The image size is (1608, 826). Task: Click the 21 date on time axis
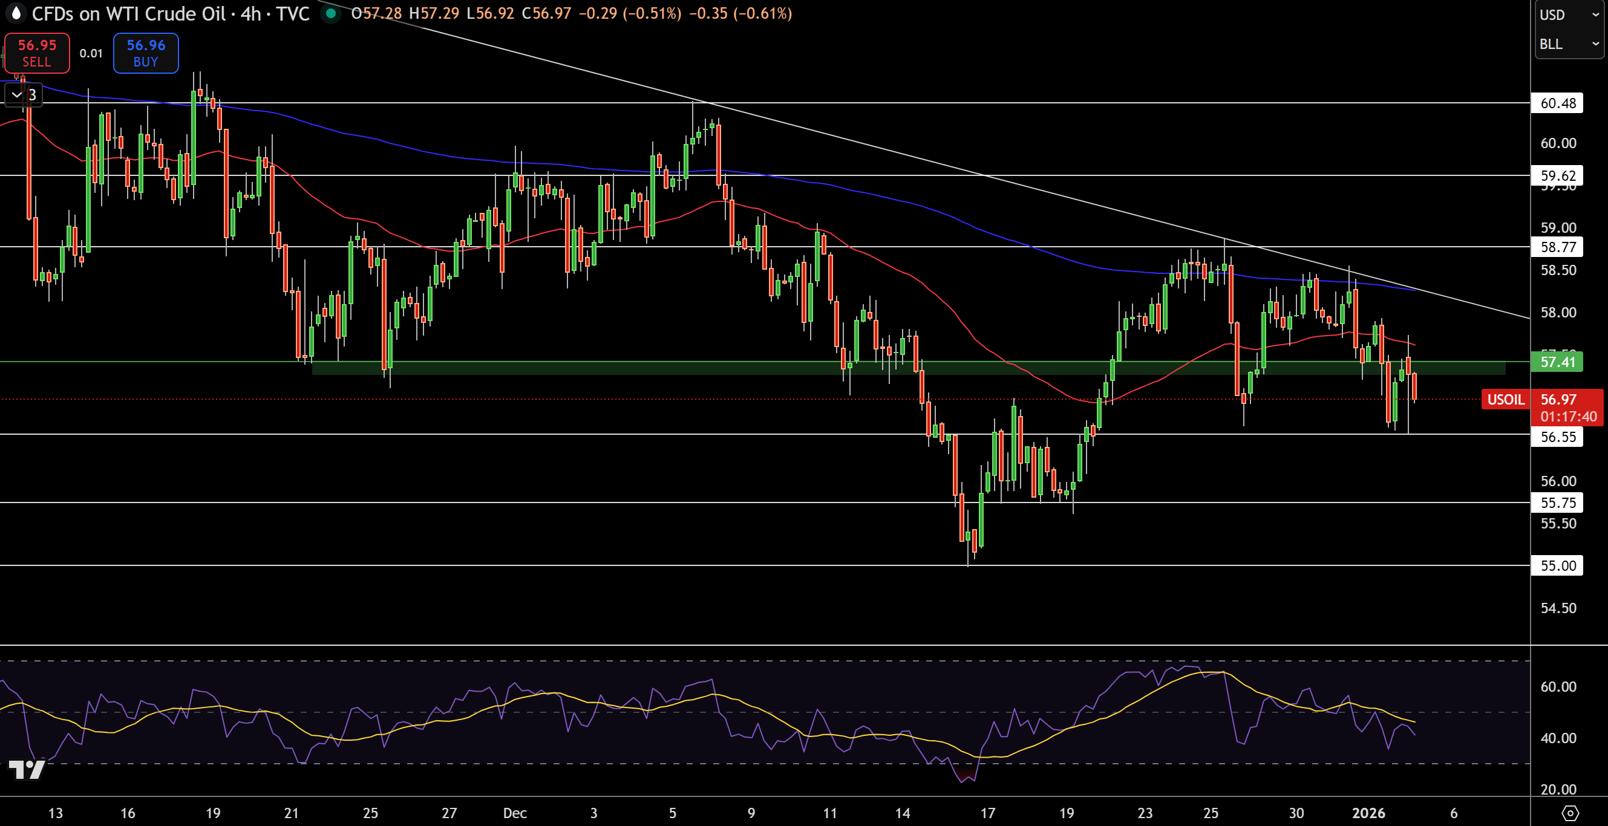292,813
